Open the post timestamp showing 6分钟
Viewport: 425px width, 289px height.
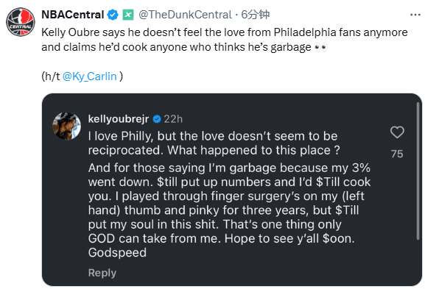pyautogui.click(x=256, y=15)
